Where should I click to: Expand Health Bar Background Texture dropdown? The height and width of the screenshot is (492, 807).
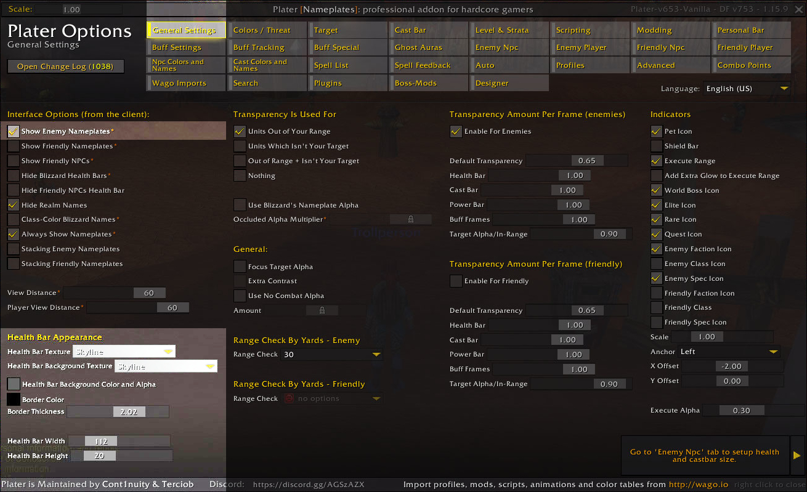[166, 366]
